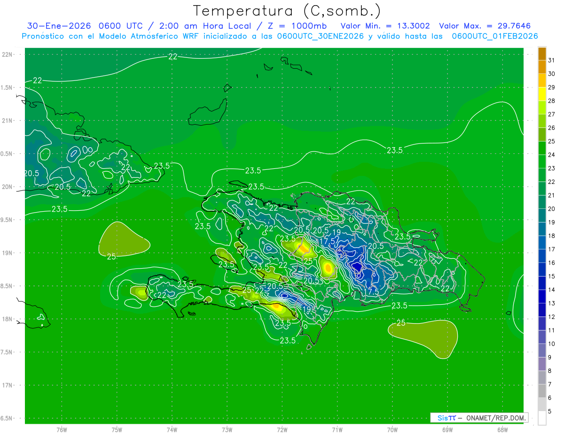Click the white colorbar swatch below 5
This screenshot has height=436, width=564.
542,418
